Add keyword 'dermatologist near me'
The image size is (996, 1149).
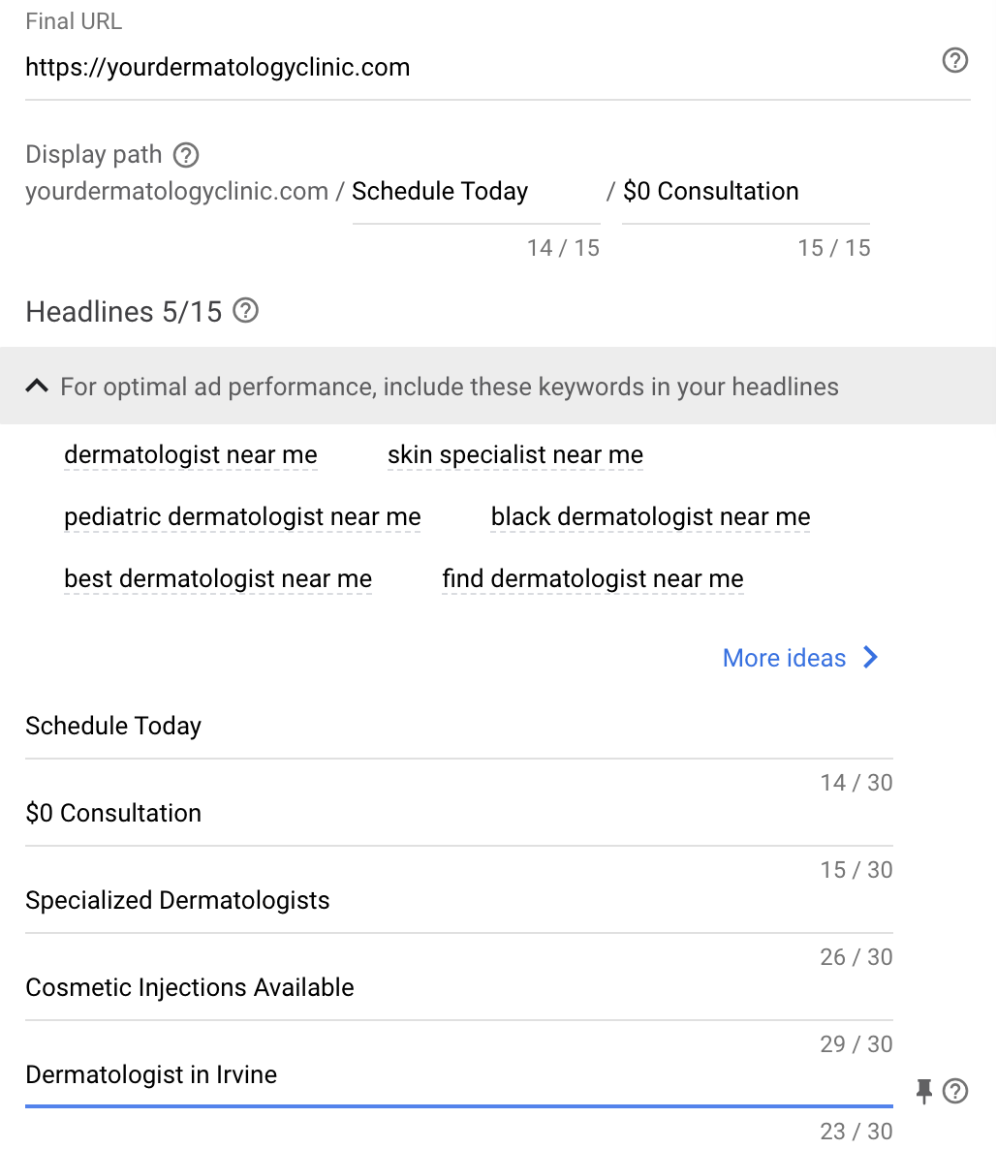(x=191, y=454)
